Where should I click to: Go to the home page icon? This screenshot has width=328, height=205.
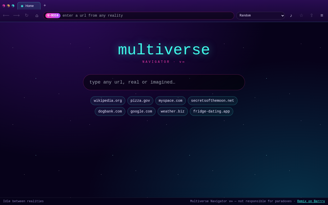[x=37, y=15]
